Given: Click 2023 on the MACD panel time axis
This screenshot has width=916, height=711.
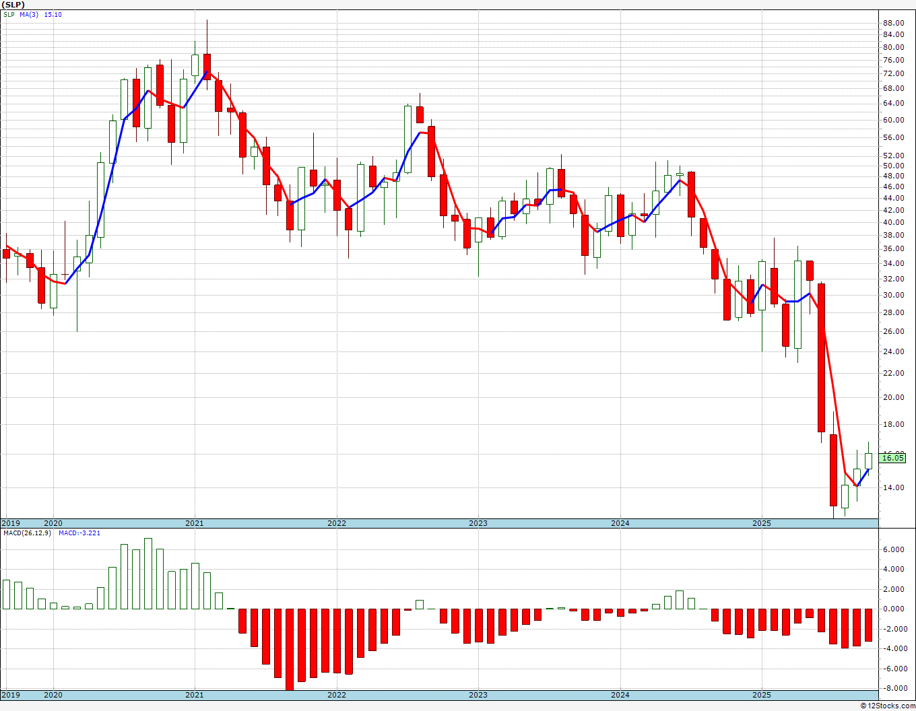Looking at the screenshot, I should click(478, 695).
